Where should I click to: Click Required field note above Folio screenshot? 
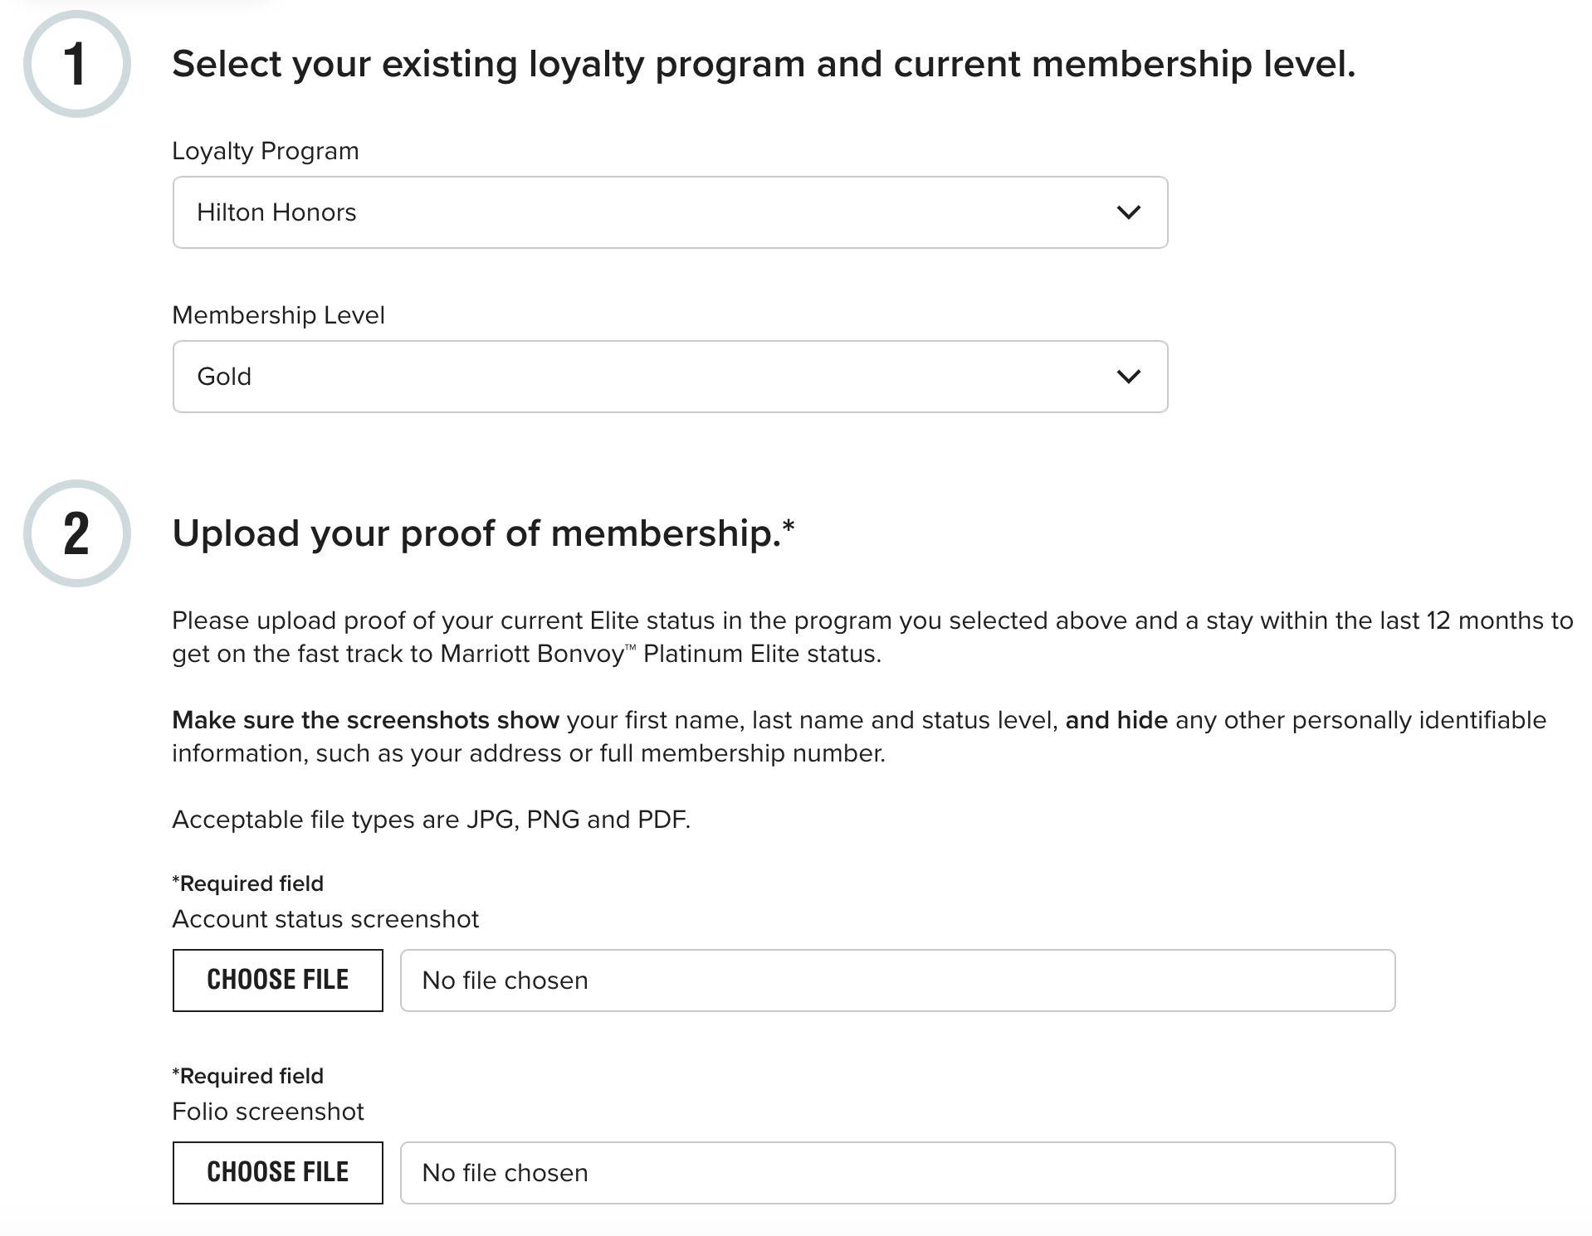click(248, 1076)
